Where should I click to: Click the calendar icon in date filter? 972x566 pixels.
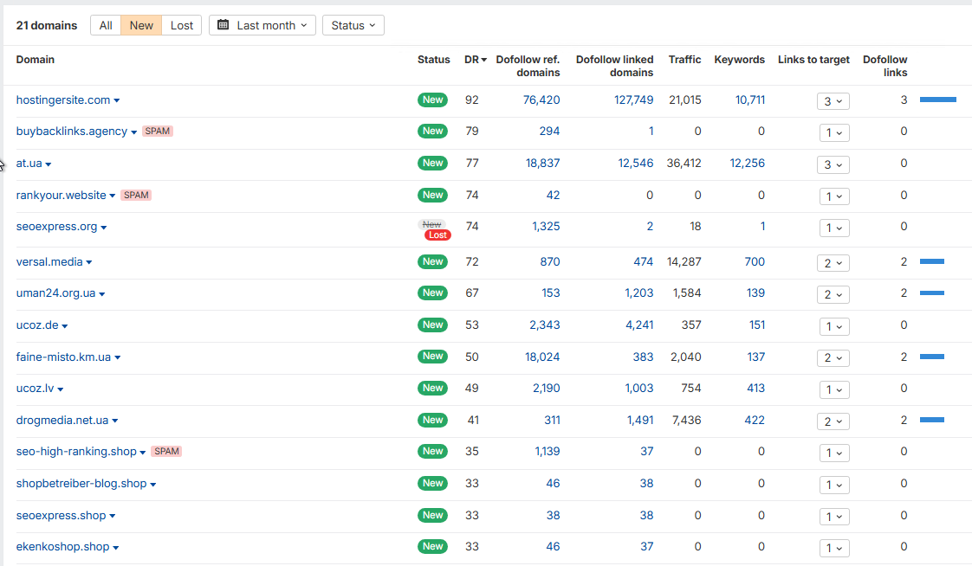click(x=224, y=25)
